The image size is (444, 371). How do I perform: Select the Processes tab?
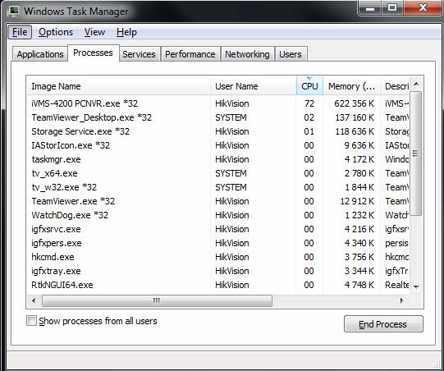click(94, 53)
